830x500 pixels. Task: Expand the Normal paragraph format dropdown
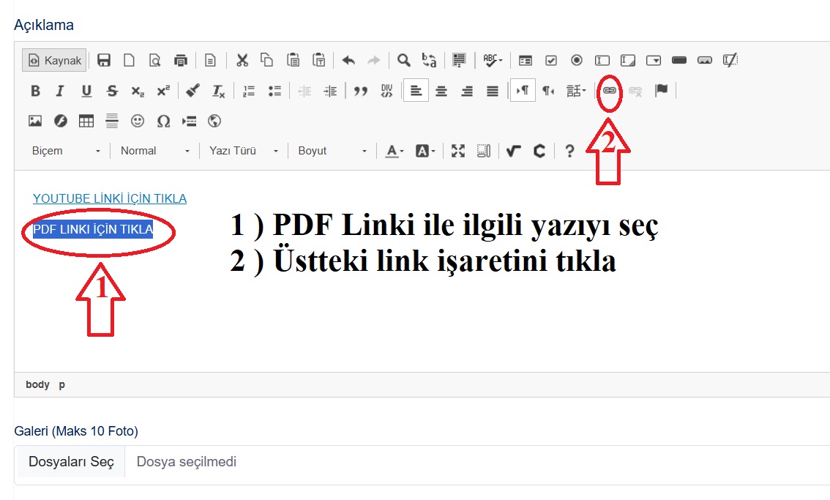tap(154, 151)
